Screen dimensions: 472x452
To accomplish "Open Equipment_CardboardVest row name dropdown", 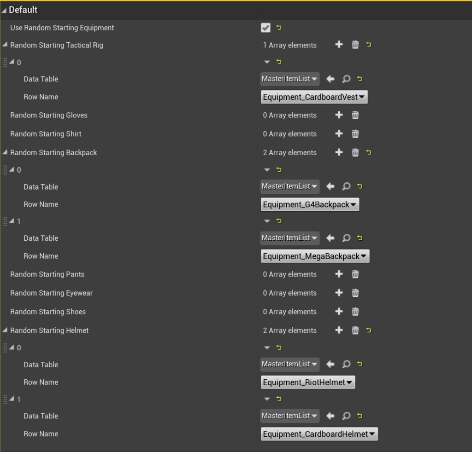I will point(314,97).
